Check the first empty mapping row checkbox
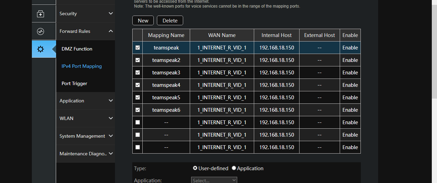The width and height of the screenshot is (437, 183). 137,122
